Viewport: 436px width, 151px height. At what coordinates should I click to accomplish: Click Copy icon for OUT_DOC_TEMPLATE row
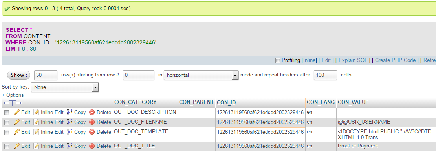70,132
